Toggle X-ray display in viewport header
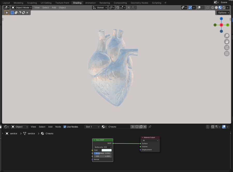 coord(208,8)
